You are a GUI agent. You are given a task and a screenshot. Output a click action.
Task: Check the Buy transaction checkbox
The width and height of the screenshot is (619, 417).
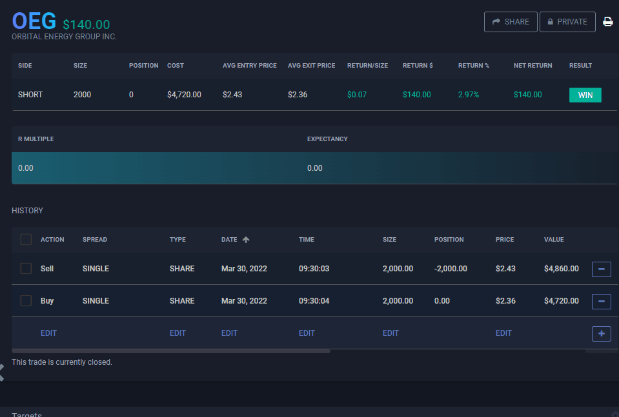point(26,301)
